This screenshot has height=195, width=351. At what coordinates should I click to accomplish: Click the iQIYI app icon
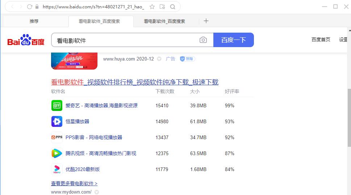pos(57,105)
